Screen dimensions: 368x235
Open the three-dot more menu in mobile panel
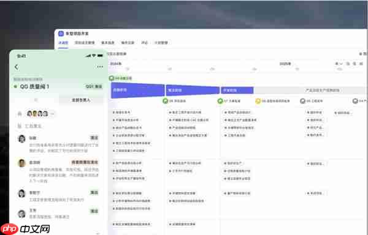100,67
